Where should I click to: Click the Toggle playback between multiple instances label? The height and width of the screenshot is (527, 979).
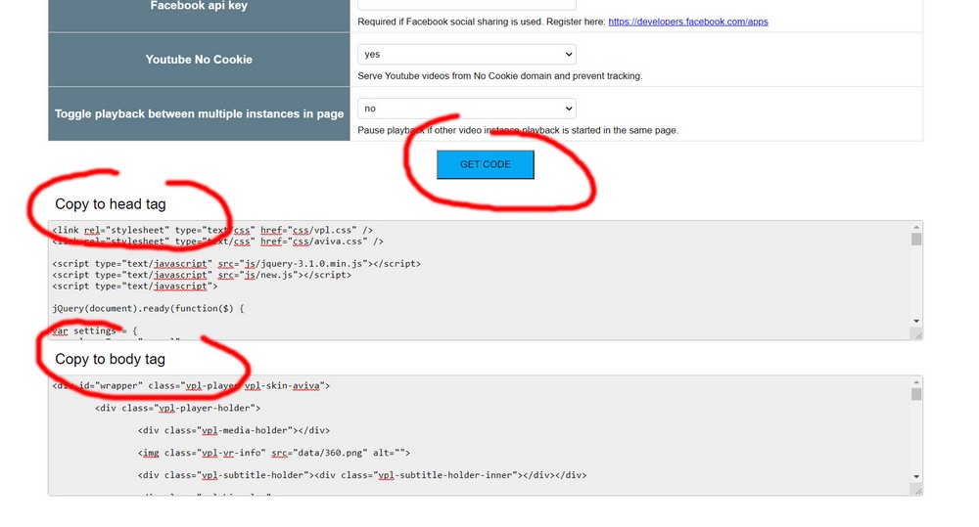coord(199,114)
